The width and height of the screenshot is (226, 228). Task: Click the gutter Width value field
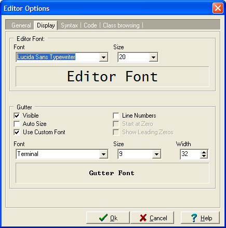191,154
